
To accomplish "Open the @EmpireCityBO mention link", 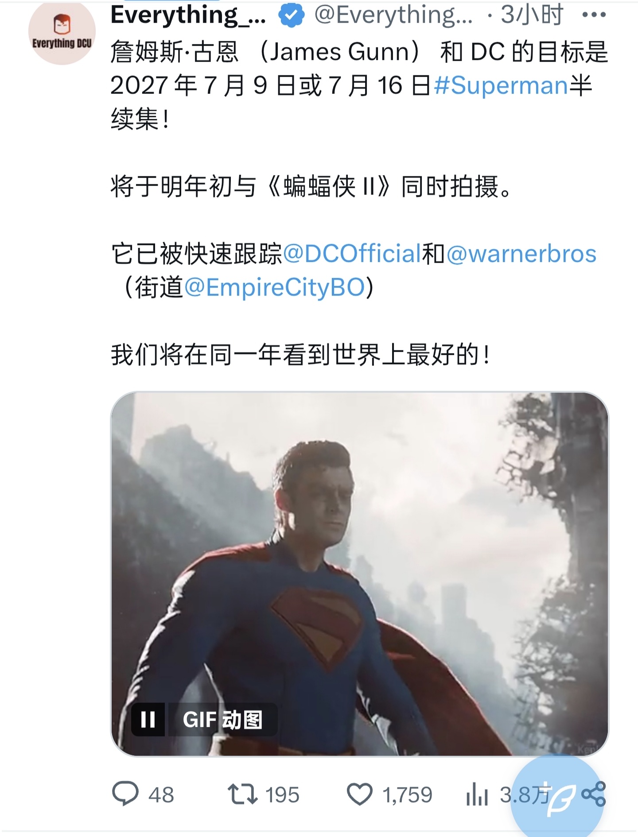I will [274, 287].
